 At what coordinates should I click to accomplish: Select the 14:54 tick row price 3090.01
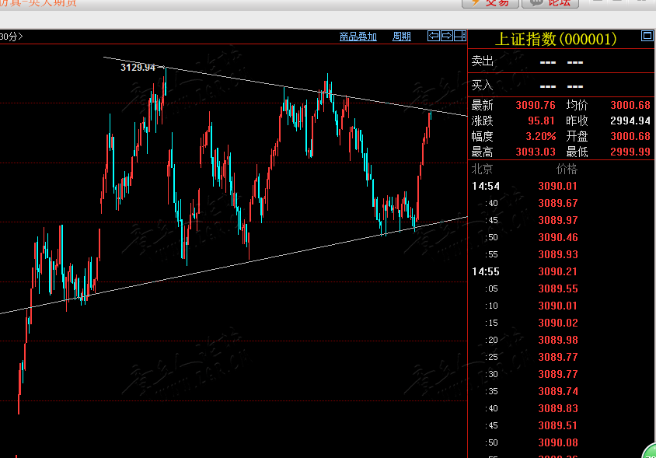click(x=558, y=187)
